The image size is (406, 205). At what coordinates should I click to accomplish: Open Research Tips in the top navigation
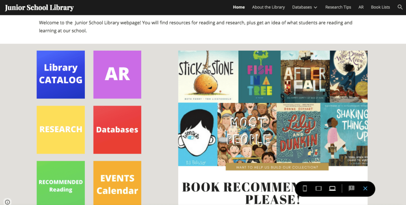(x=338, y=7)
